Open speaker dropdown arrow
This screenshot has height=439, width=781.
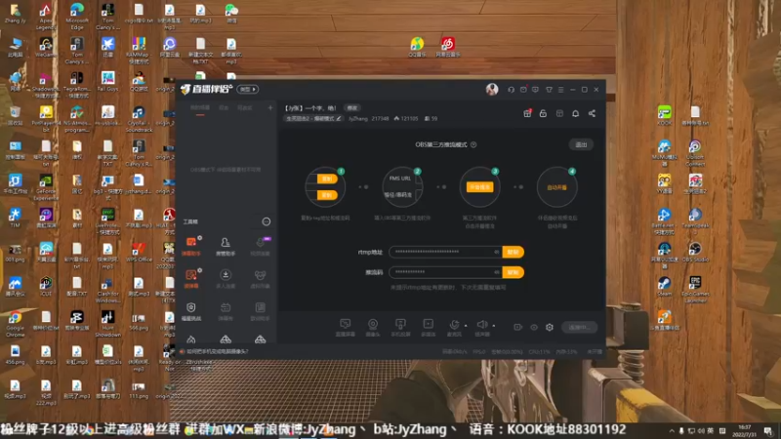(494, 326)
